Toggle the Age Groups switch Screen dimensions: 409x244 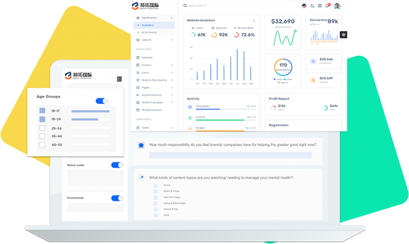[x=102, y=101]
